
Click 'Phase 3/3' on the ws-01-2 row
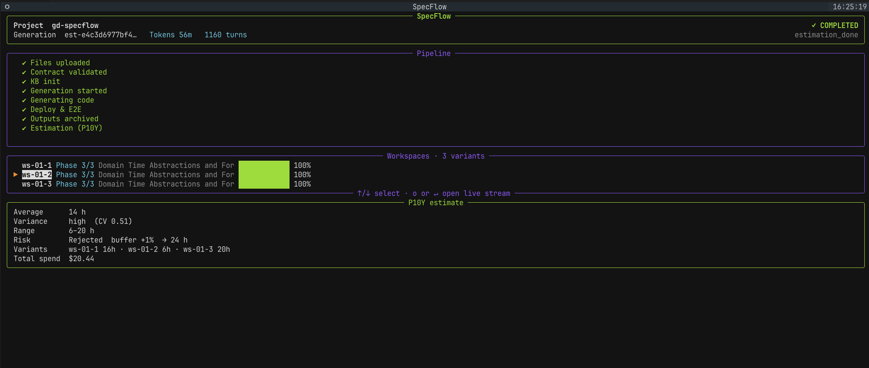click(75, 175)
